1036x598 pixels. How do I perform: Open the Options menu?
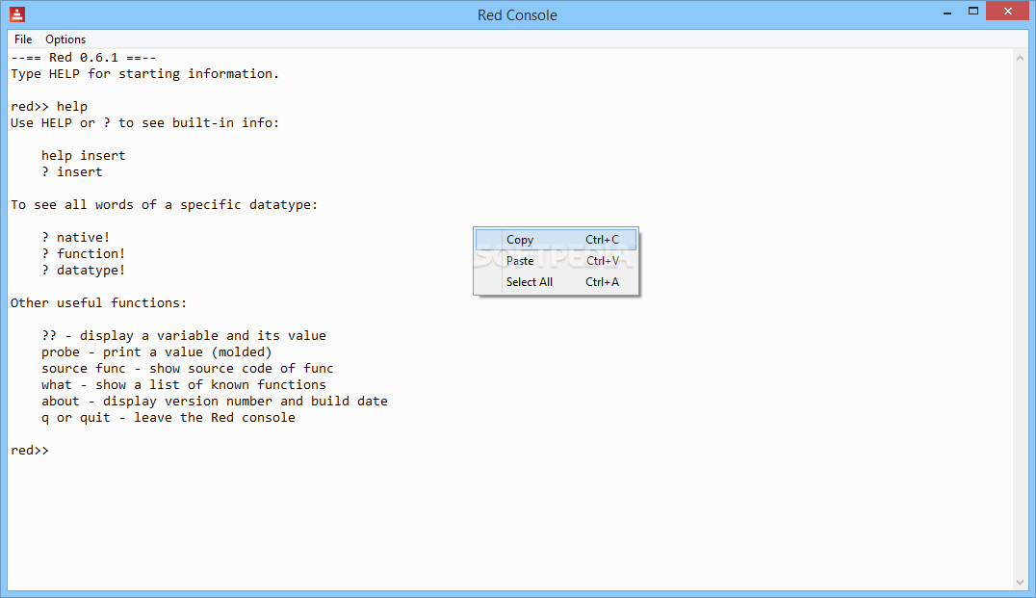(x=65, y=39)
